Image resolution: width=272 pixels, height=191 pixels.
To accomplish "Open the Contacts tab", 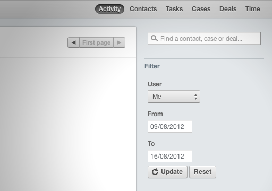I will [x=143, y=9].
